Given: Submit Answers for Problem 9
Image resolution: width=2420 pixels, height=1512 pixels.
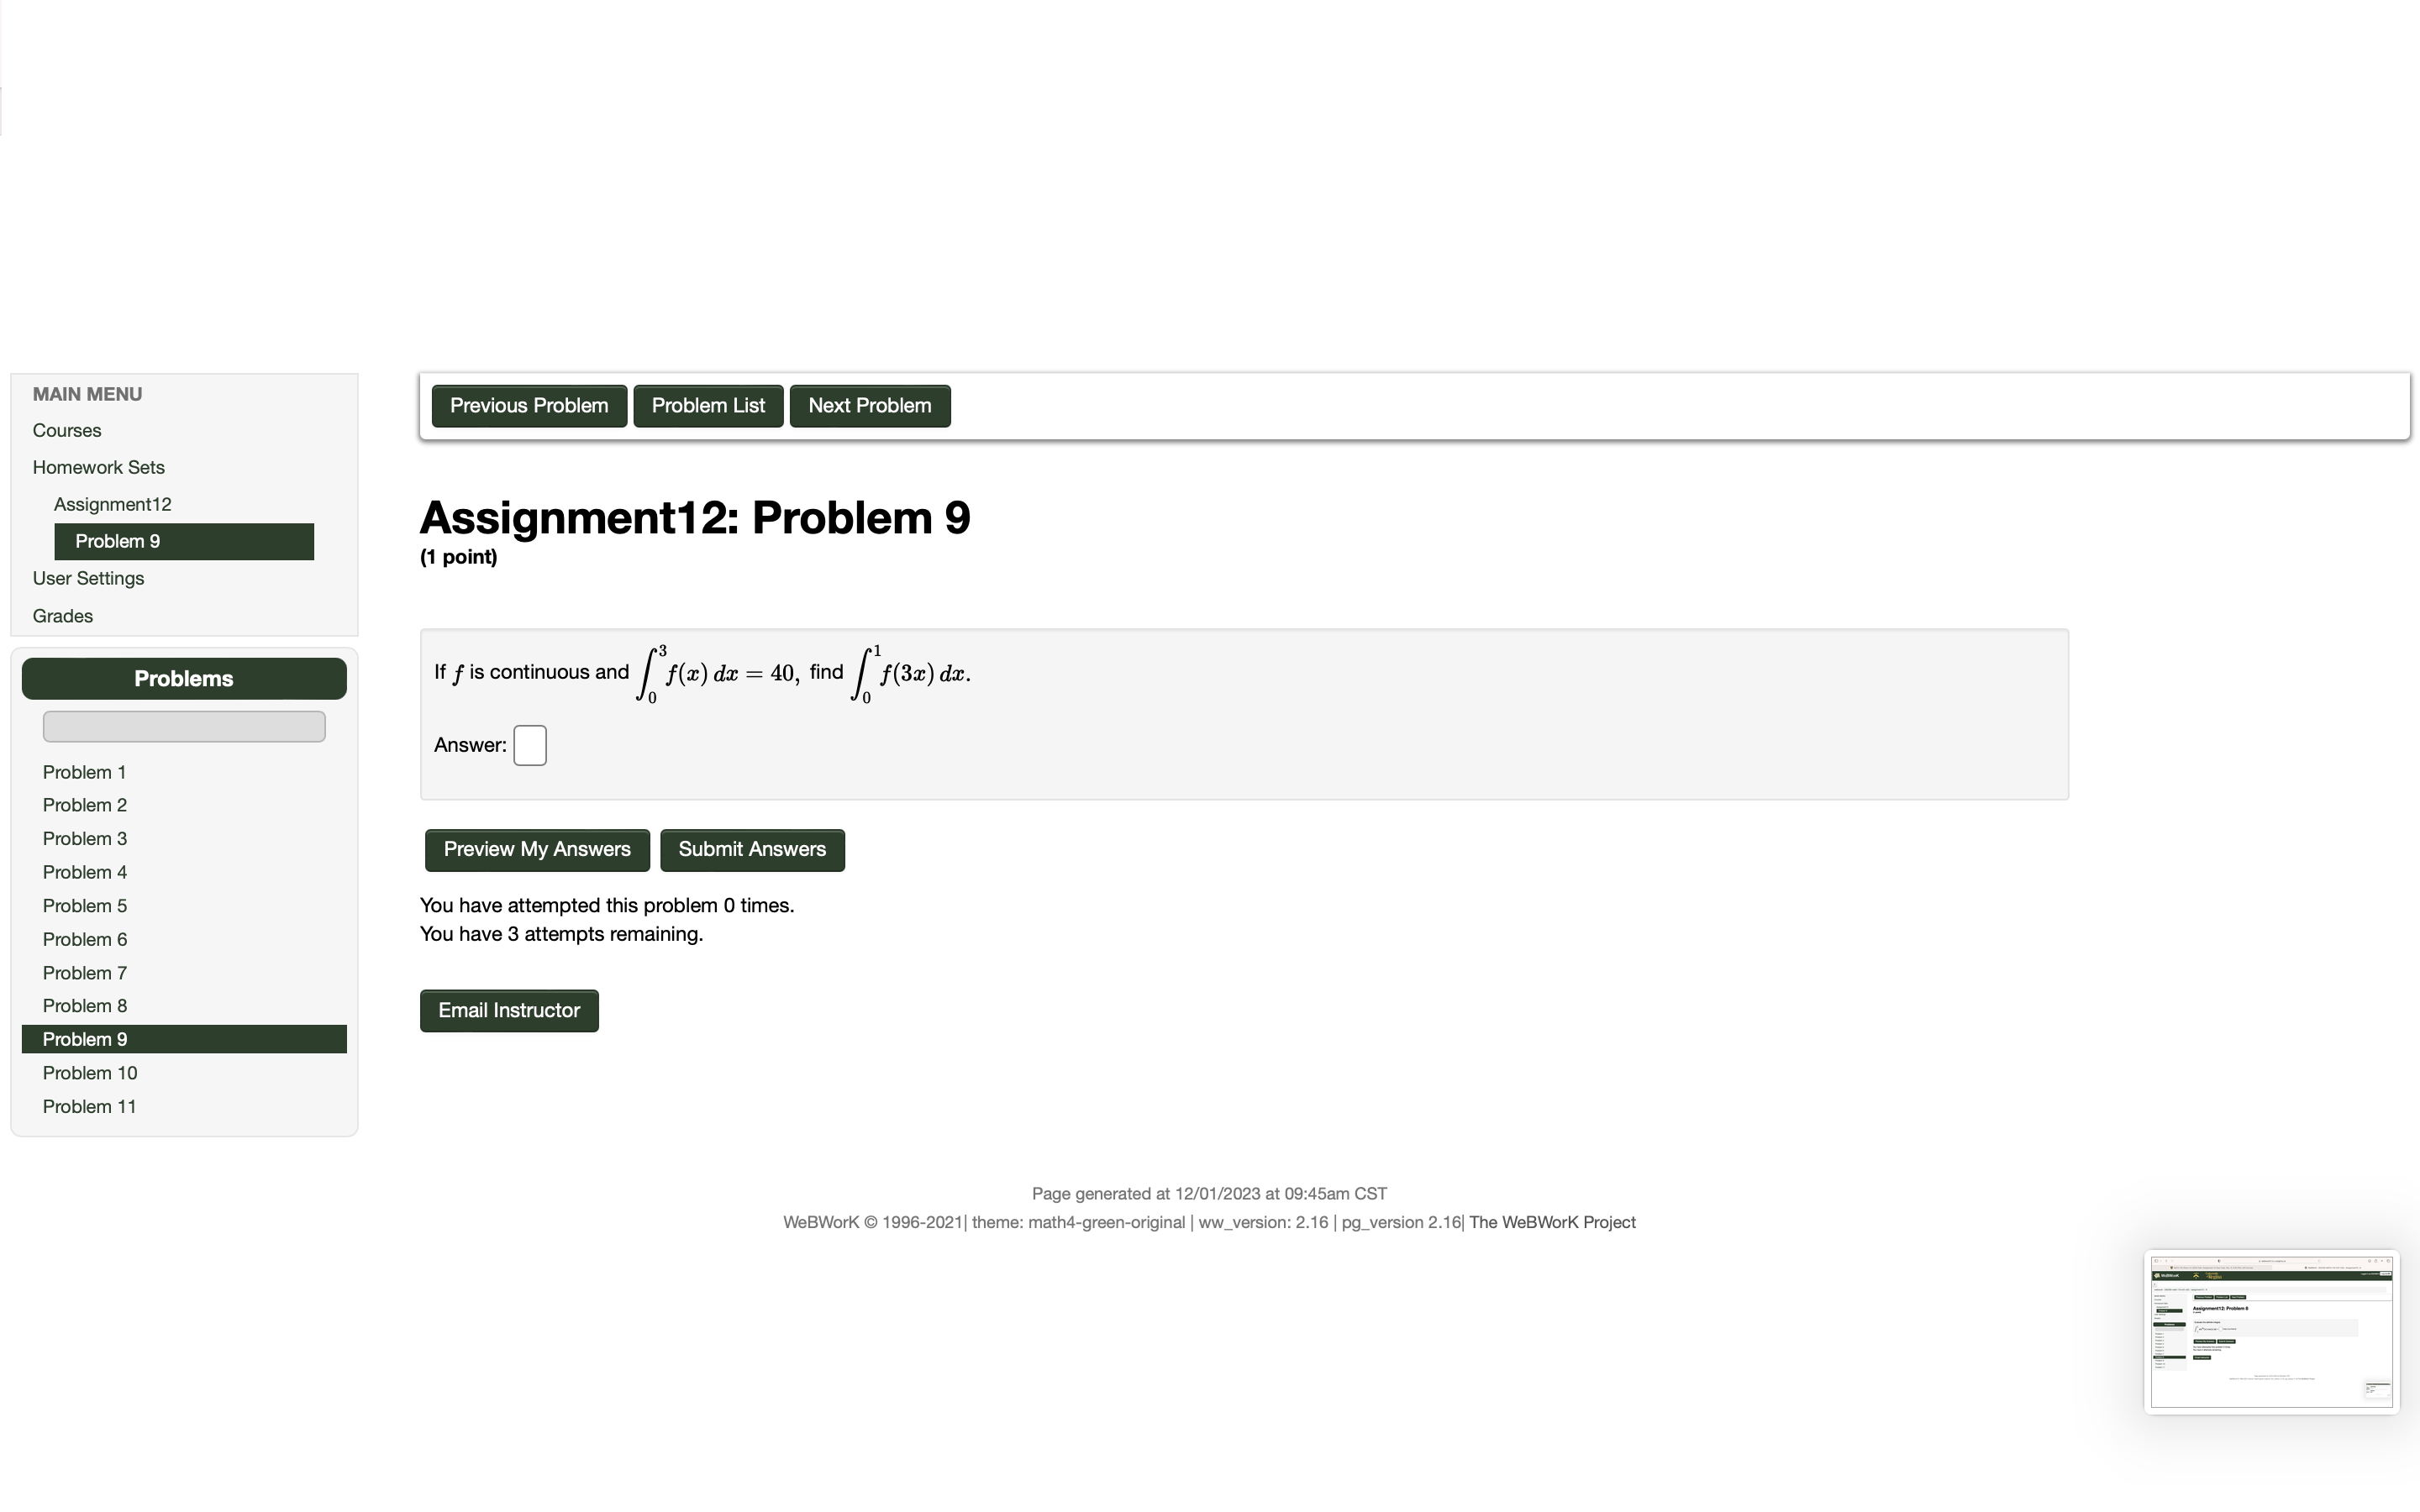Looking at the screenshot, I should click(x=752, y=850).
